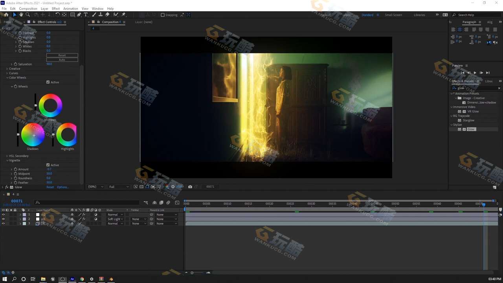Play the preview
Viewport: 503px width, 283px height.
coord(475,73)
